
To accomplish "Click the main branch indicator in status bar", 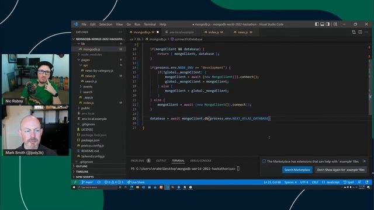I will pyautogui.click(x=87, y=182).
